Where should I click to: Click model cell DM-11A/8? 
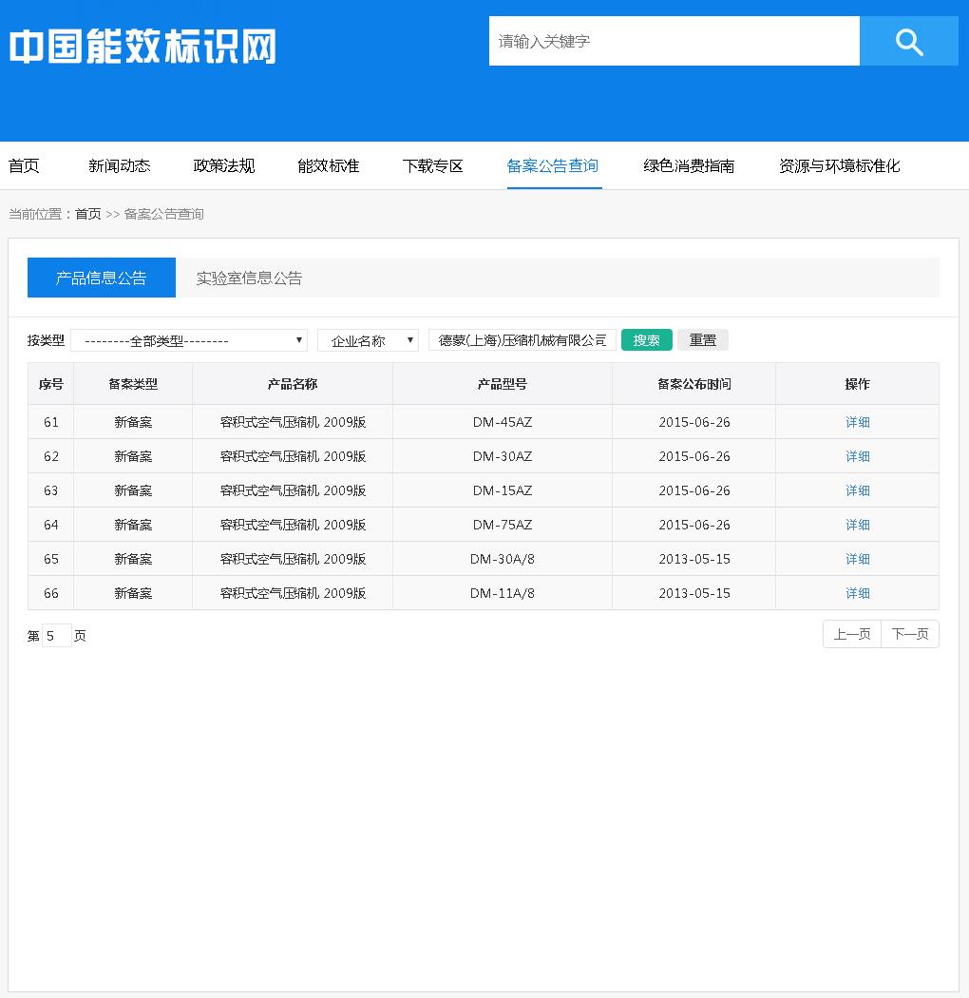(503, 593)
